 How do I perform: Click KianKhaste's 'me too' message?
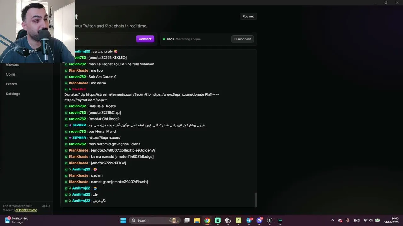(97, 70)
